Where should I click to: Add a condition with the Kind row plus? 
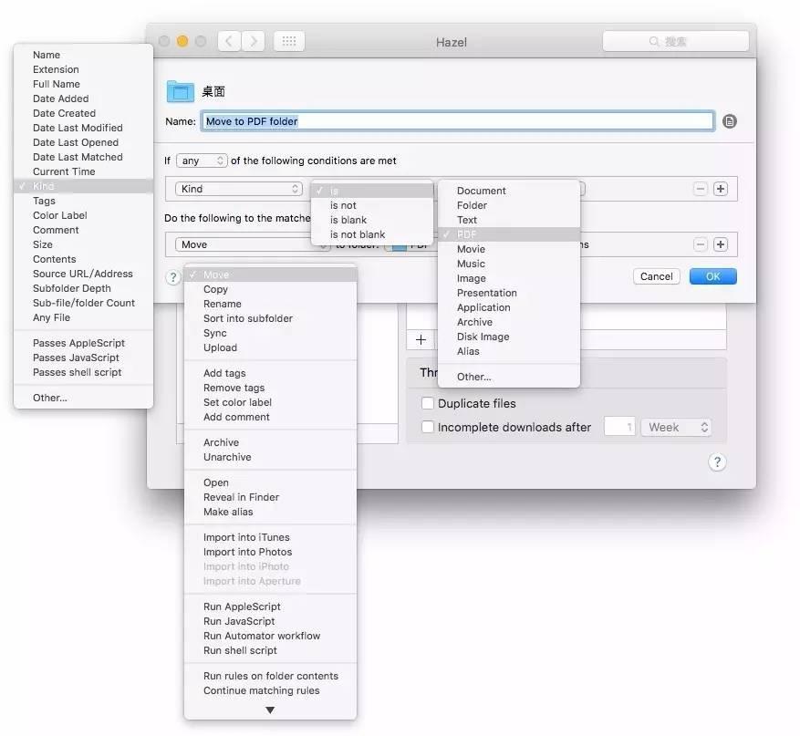[x=720, y=189]
